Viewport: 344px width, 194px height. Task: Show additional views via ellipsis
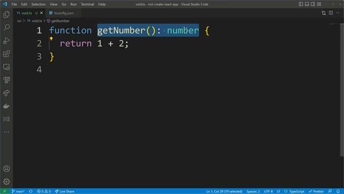tap(6, 131)
